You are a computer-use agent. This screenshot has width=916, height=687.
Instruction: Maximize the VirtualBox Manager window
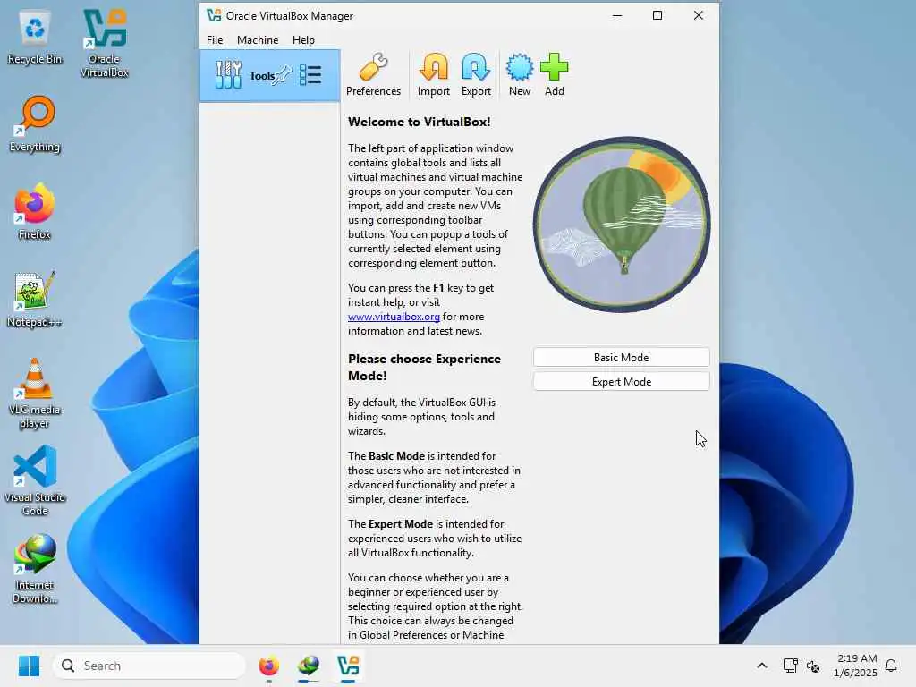(x=657, y=16)
